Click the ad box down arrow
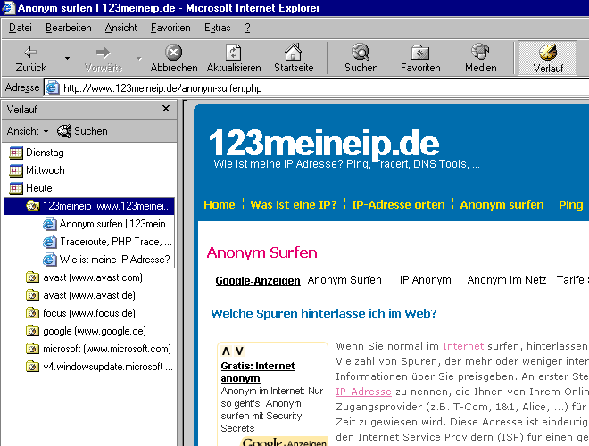Image resolution: width=589 pixels, height=446 pixels. coord(239,351)
